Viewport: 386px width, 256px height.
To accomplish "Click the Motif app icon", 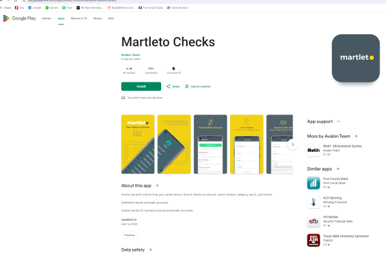I will [313, 150].
